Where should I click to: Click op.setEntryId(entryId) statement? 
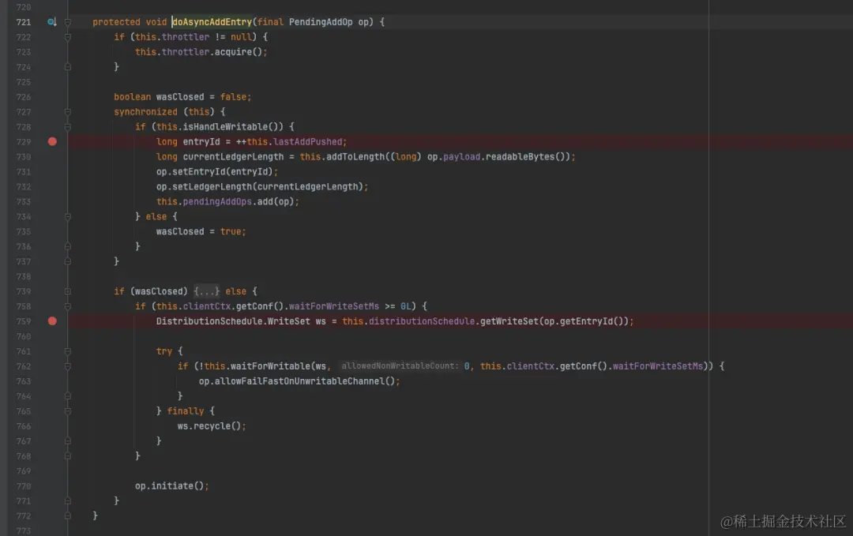click(x=217, y=171)
